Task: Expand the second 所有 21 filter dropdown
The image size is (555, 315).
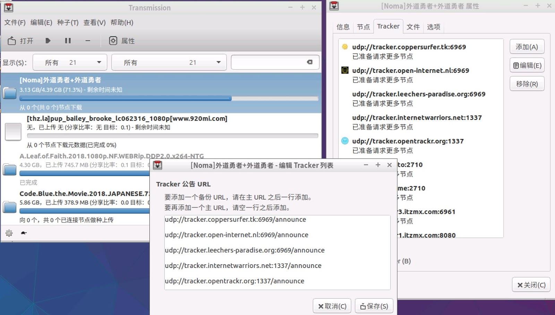Action: pos(169,62)
